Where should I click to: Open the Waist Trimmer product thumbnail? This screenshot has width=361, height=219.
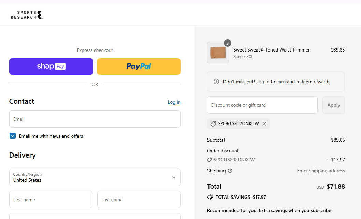pos(218,53)
